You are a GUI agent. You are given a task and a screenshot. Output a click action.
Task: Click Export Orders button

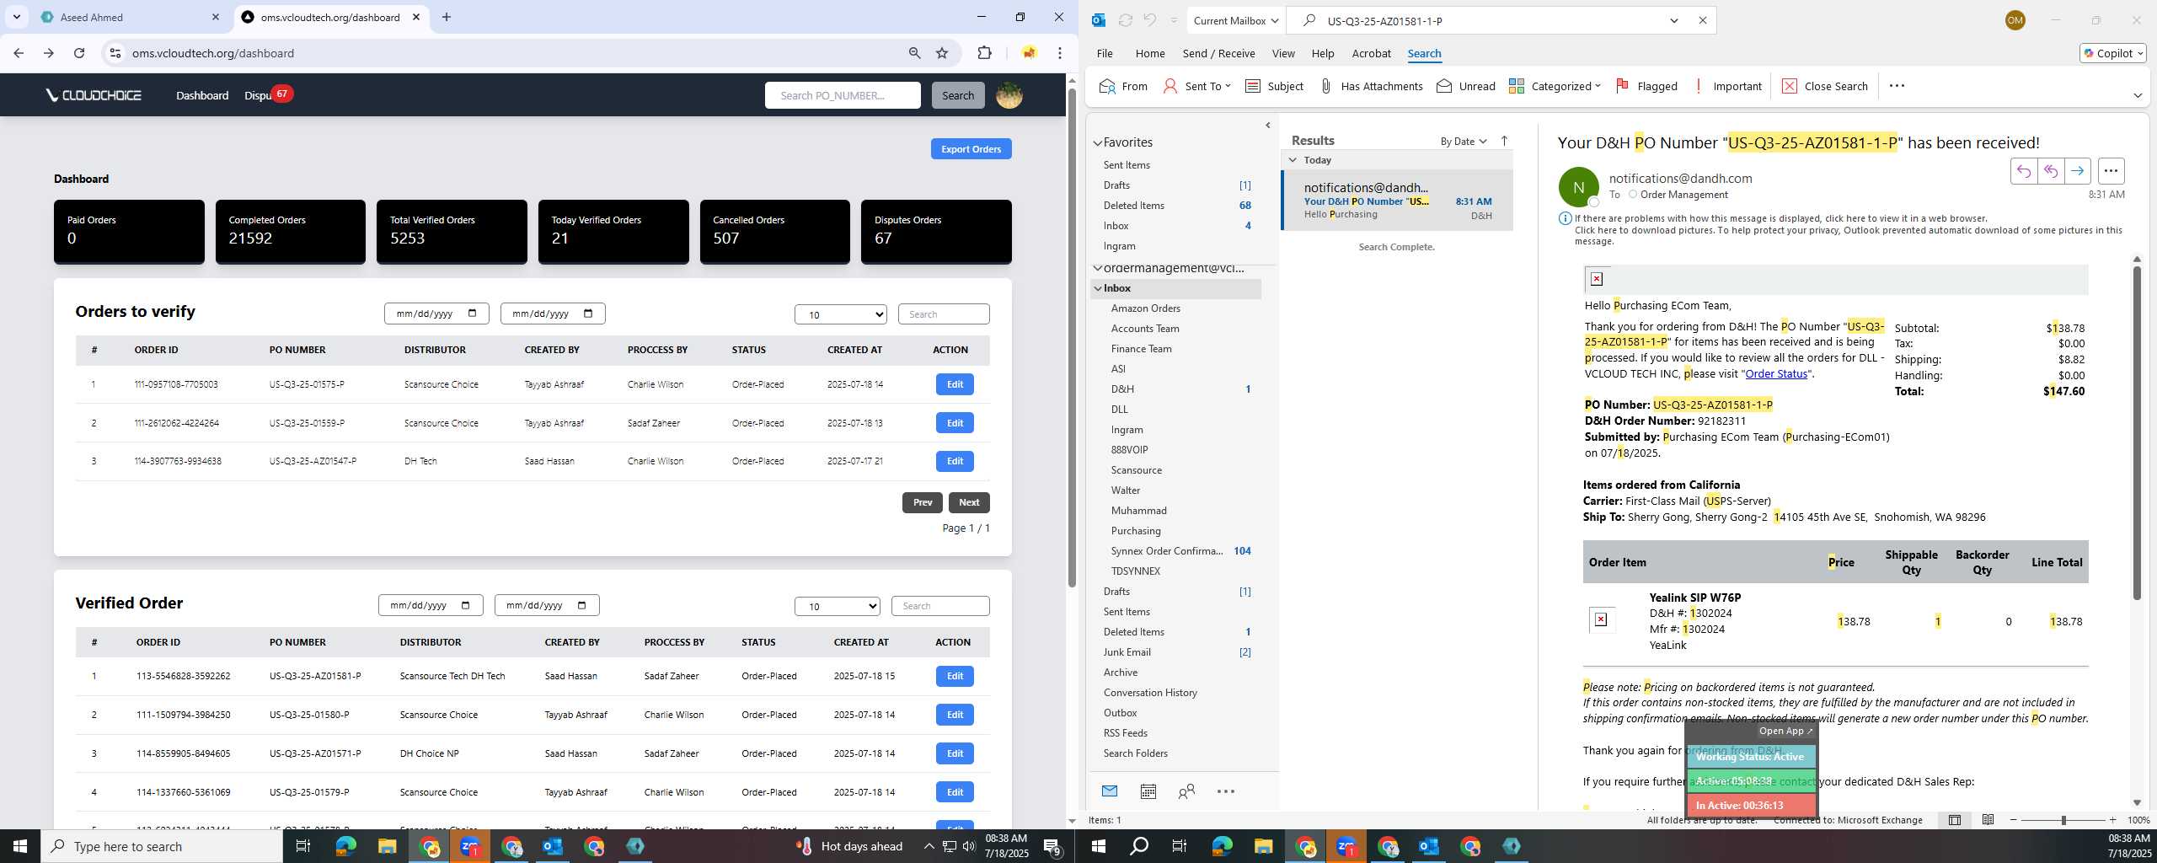coord(971,149)
